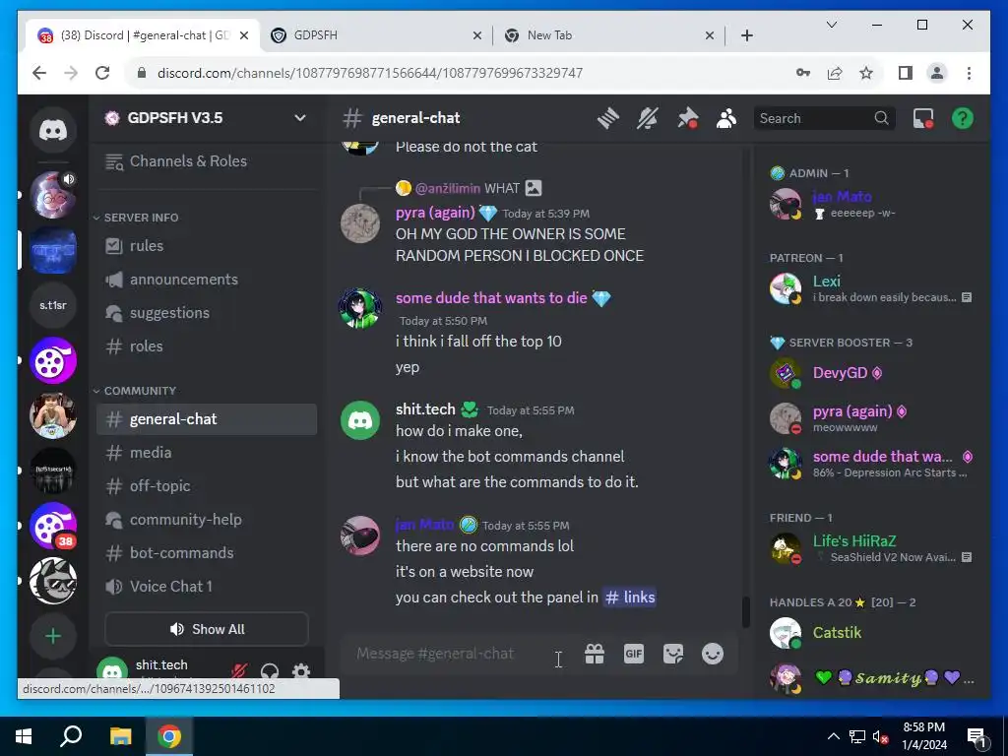Image resolution: width=1008 pixels, height=756 pixels.
Task: Open Lexi's profile in member list
Action: tap(871, 288)
